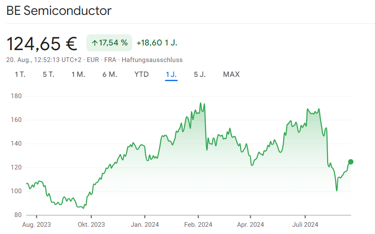Click the Juli 2024 axis label

(x=305, y=225)
